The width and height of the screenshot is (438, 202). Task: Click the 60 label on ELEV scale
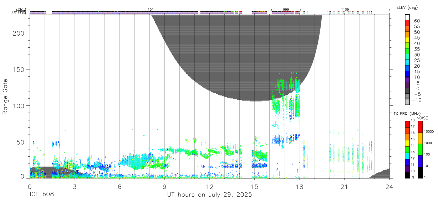coord(417,21)
